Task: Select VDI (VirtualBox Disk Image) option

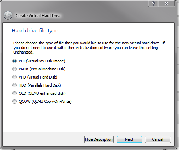Action: coord(39,61)
